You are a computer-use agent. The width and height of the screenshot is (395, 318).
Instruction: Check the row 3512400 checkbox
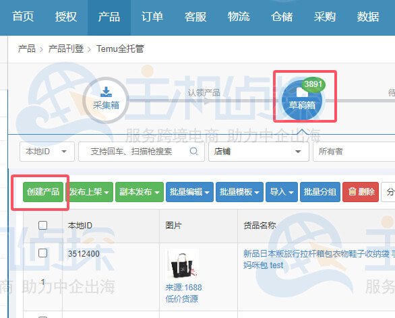tap(43, 253)
